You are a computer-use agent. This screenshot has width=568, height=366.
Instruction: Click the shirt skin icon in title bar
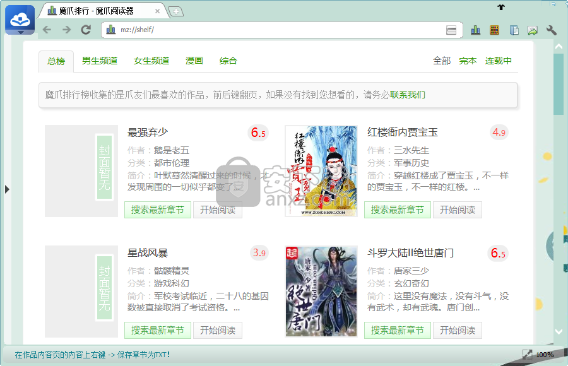[x=501, y=6]
